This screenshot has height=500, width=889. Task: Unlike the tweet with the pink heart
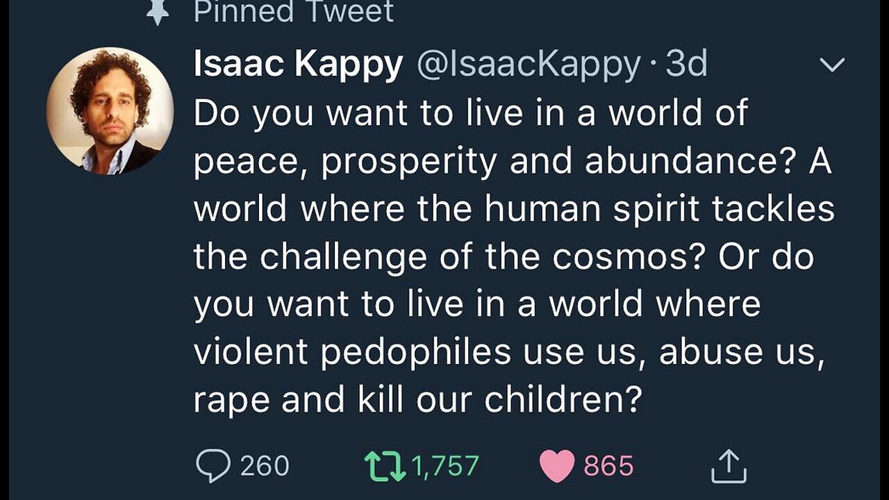pyautogui.click(x=556, y=466)
